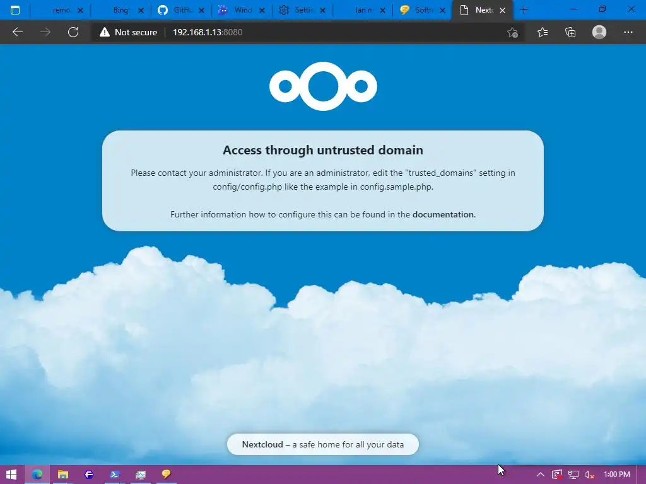Image resolution: width=646 pixels, height=484 pixels.
Task: Open the monitor chart taskbar app
Action: (141, 475)
